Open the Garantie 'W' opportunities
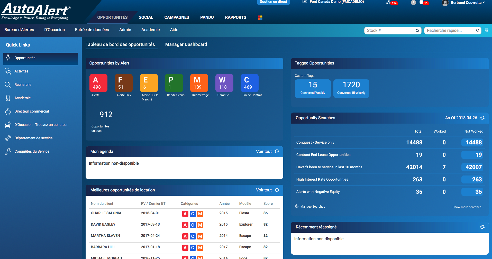Image resolution: width=492 pixels, height=259 pixels. pyautogui.click(x=224, y=83)
